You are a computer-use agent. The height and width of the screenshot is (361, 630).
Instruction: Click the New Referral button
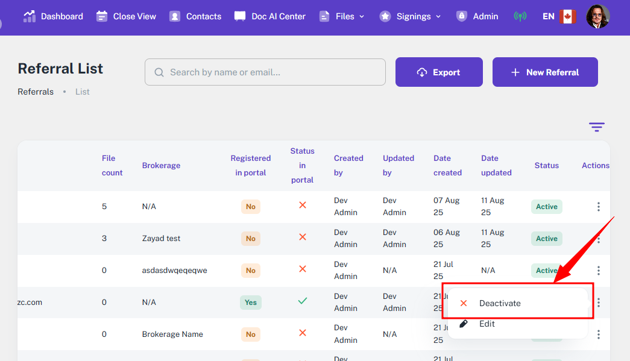tap(545, 72)
